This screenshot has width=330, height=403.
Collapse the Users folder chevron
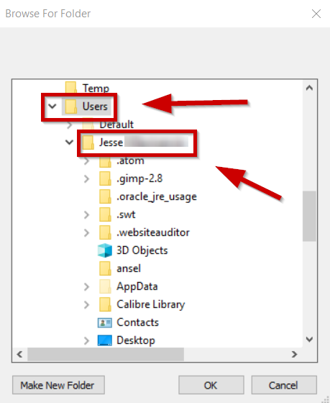click(x=52, y=107)
